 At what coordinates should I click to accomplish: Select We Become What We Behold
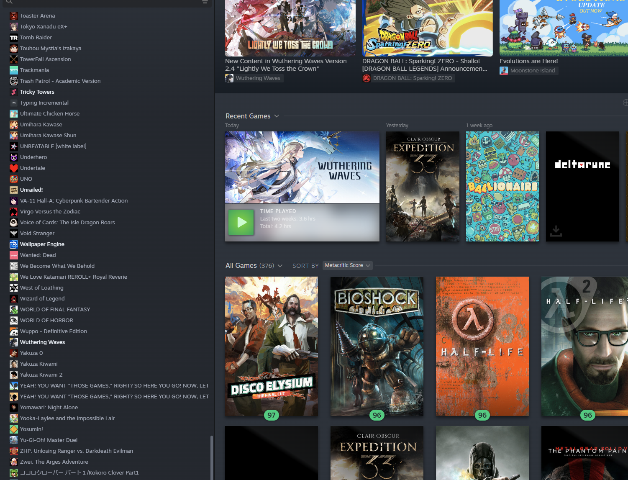(57, 266)
